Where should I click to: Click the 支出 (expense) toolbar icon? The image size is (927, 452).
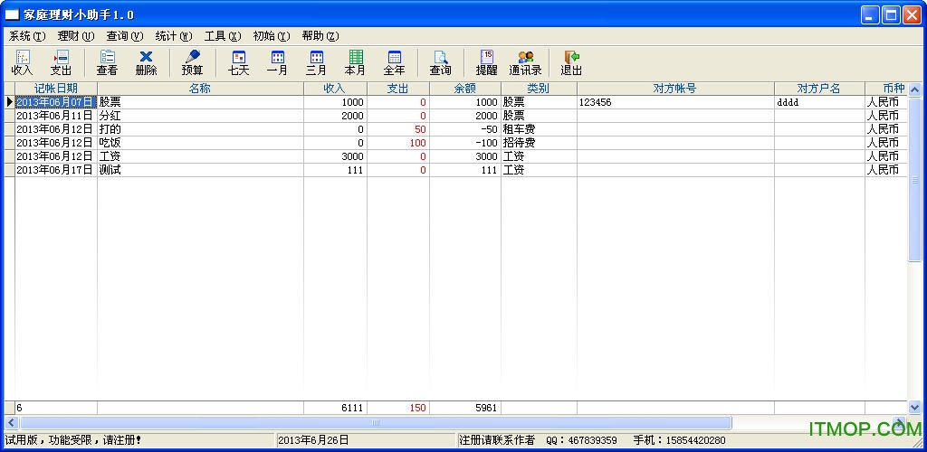(x=61, y=62)
